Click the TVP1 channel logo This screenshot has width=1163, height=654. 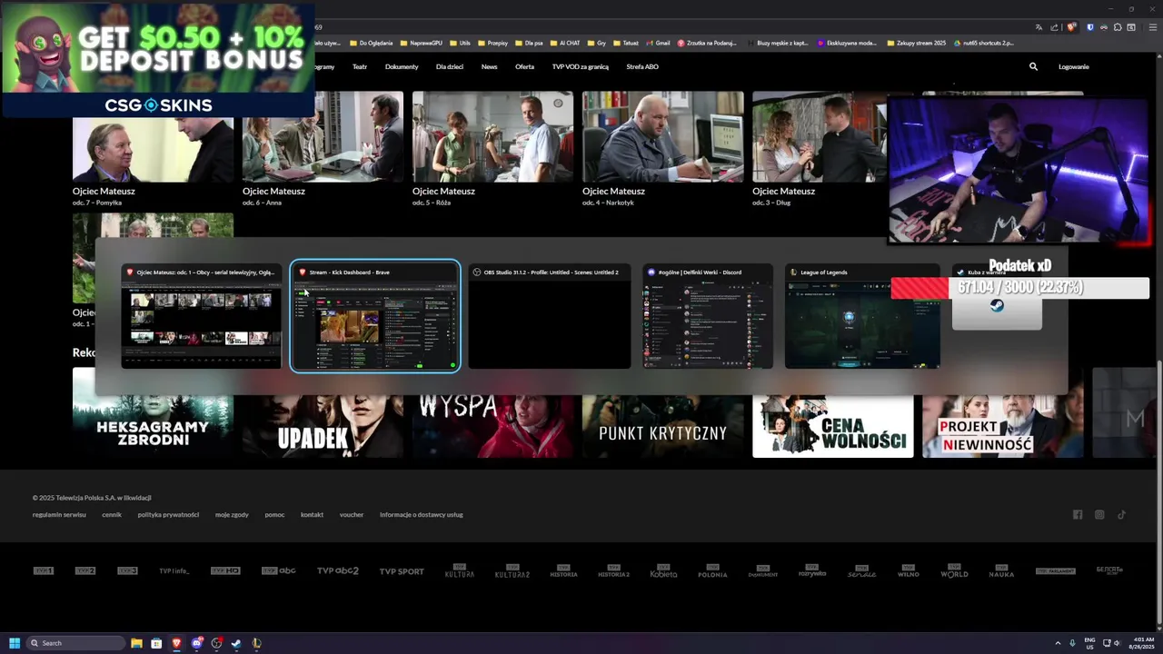(x=43, y=570)
